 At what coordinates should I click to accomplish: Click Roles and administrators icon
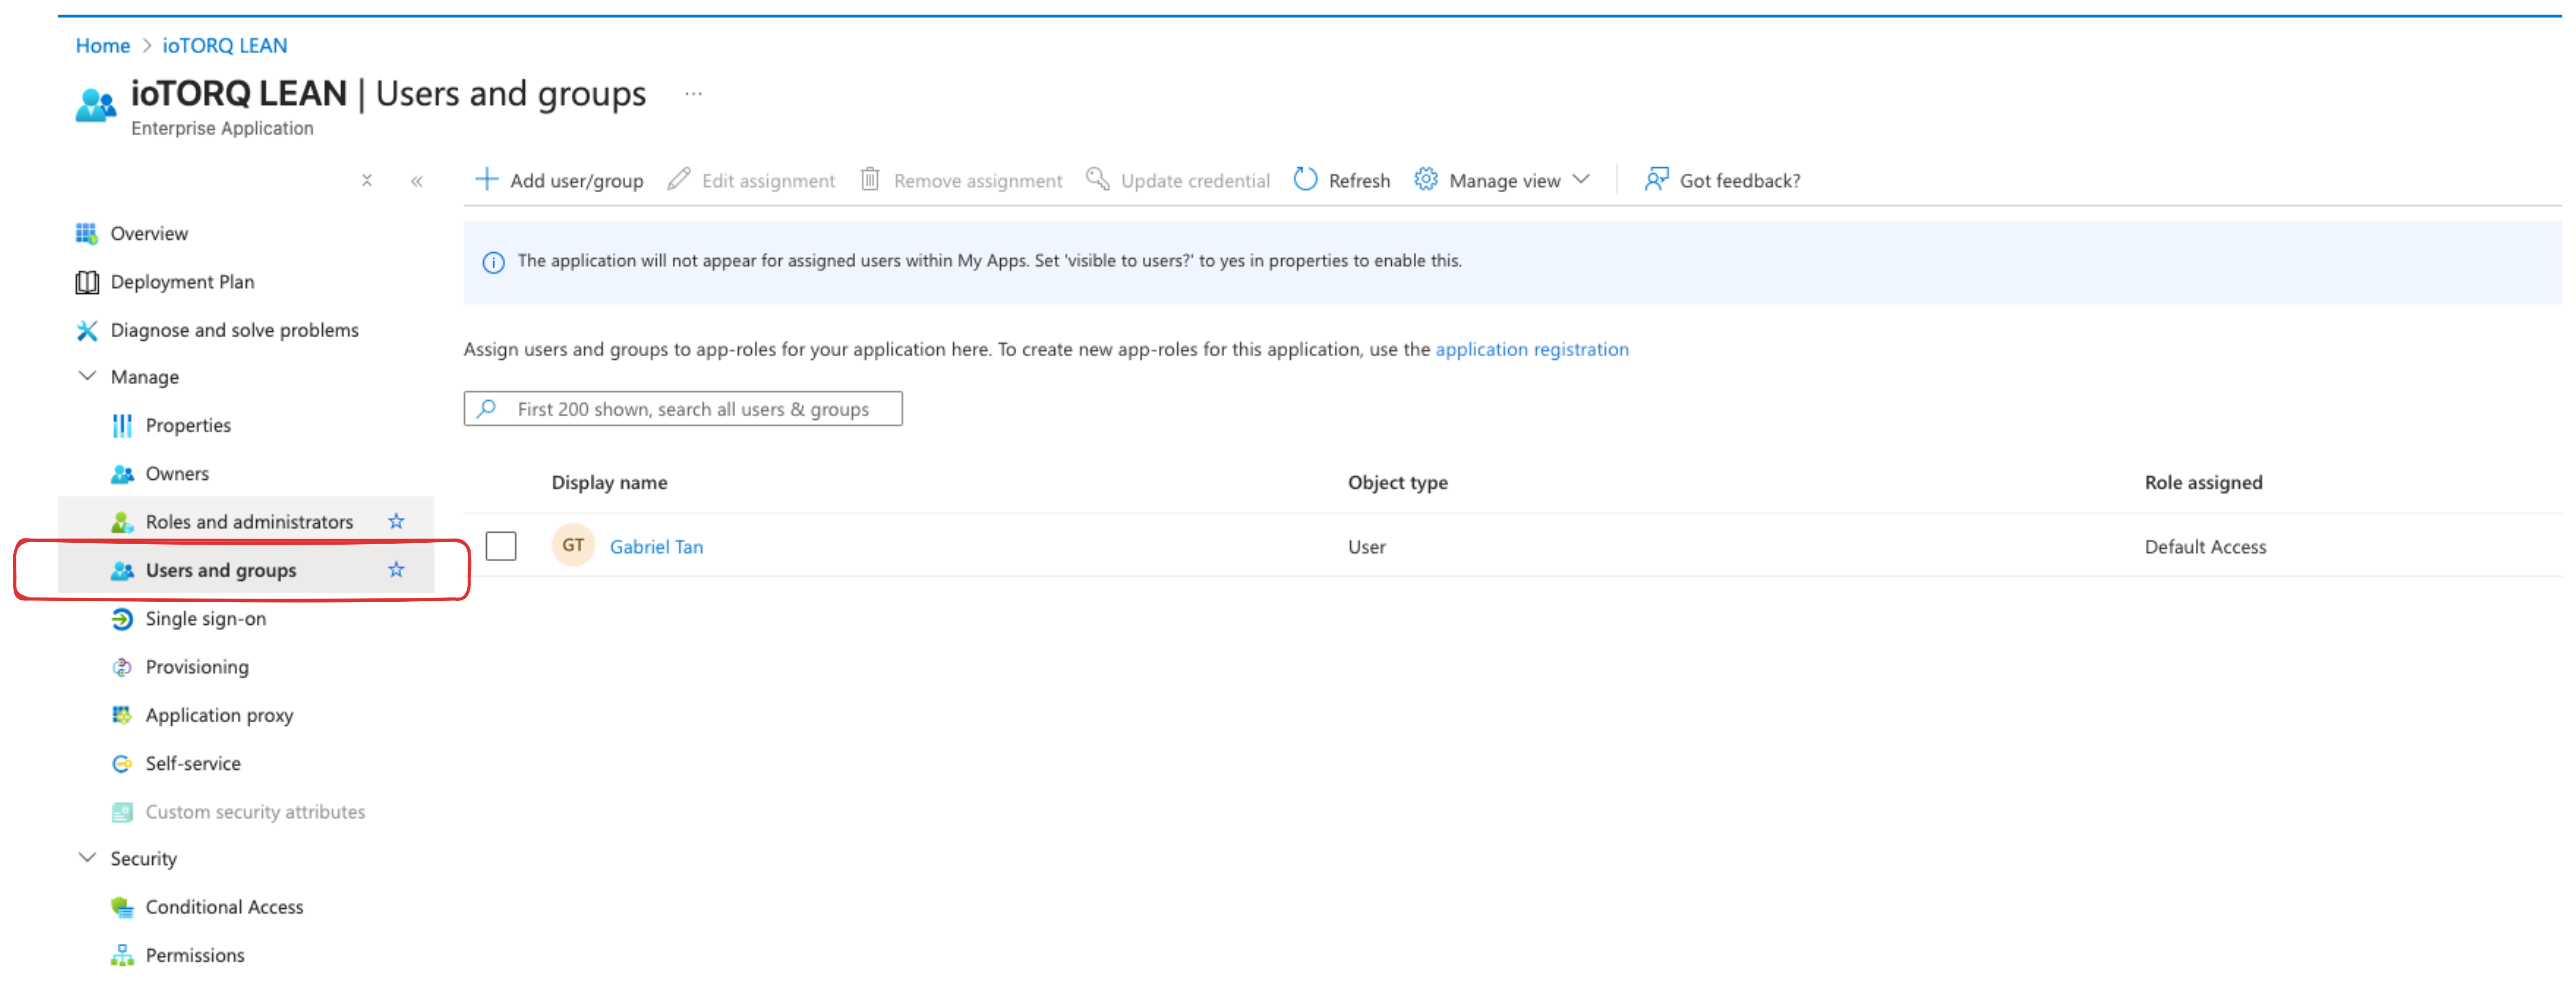point(122,522)
